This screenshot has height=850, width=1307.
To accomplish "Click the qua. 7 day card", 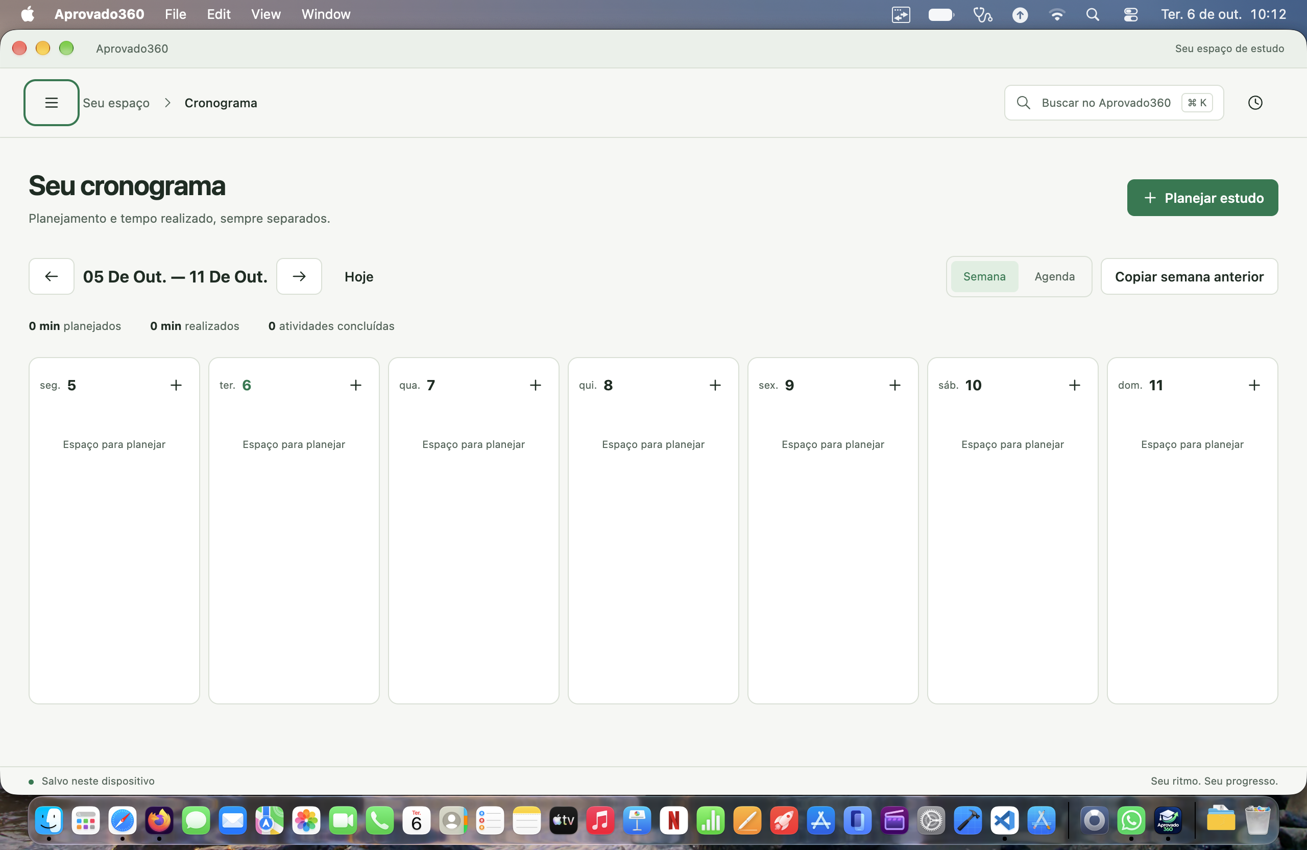I will pos(473,530).
